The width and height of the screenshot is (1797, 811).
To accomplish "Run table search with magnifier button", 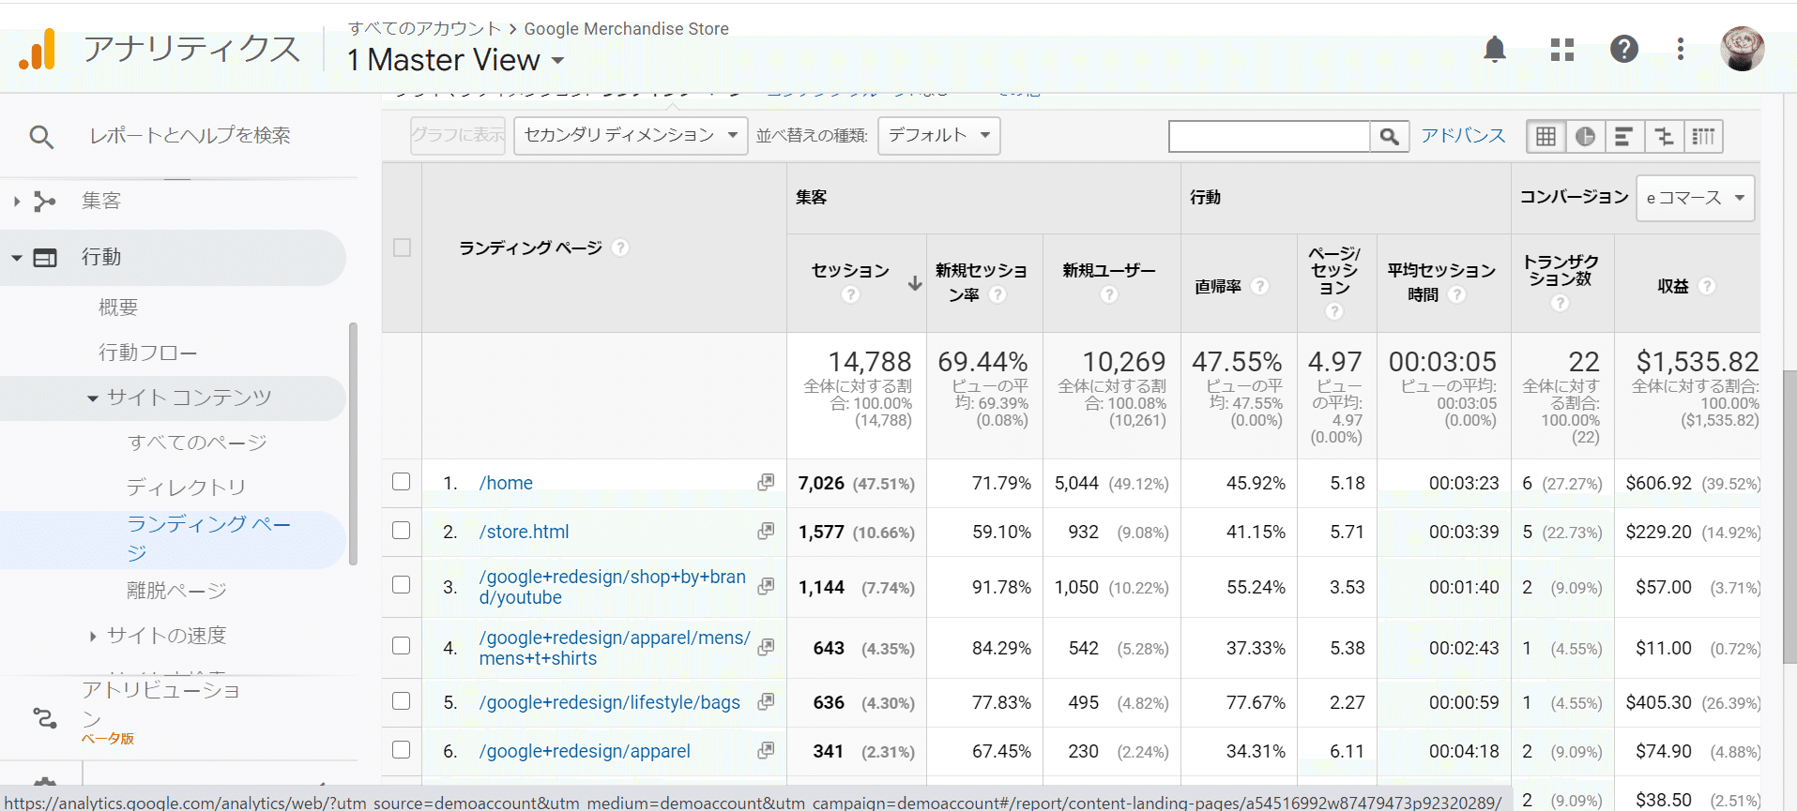I will pyautogui.click(x=1390, y=137).
